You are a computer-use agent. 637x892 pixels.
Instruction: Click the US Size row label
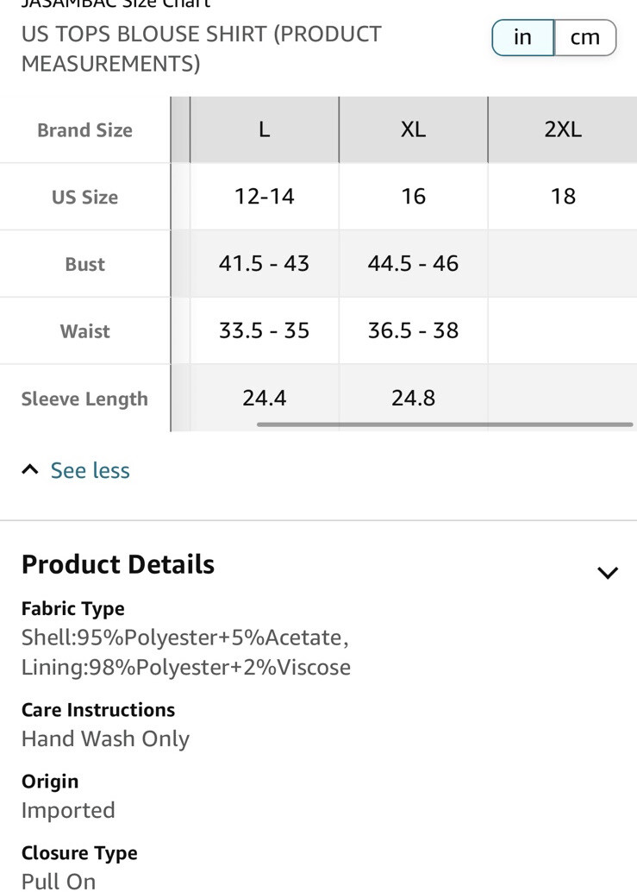point(84,198)
